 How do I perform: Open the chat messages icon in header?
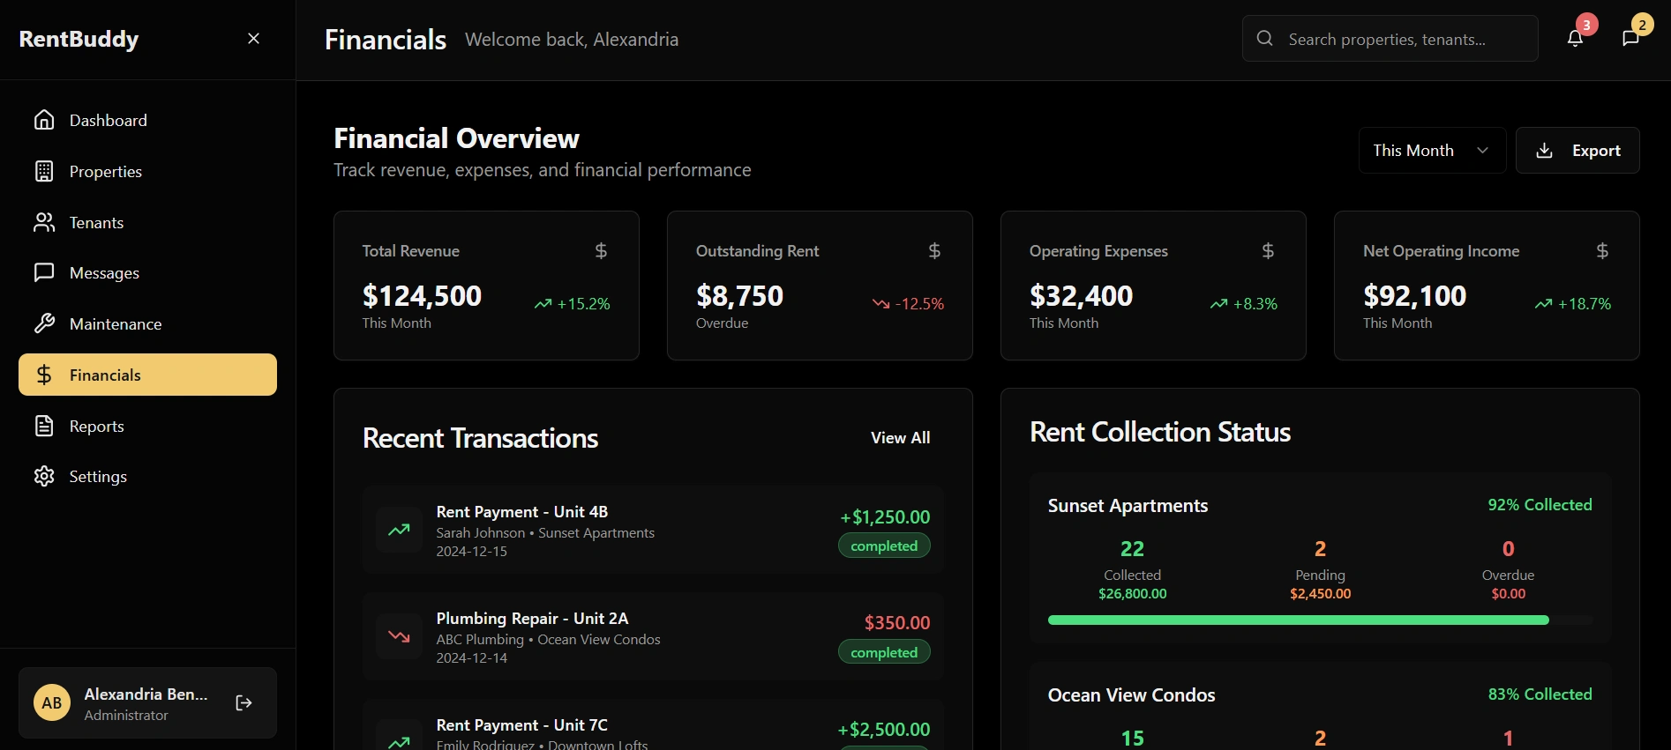(x=1630, y=38)
